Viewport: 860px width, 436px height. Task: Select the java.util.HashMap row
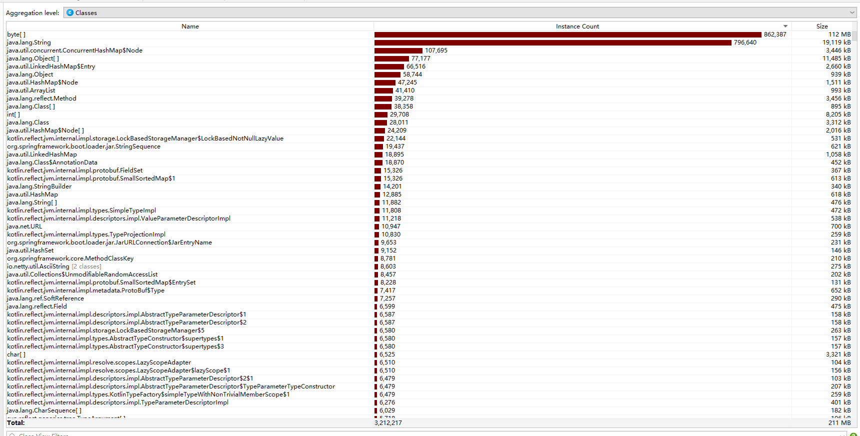pos(429,194)
